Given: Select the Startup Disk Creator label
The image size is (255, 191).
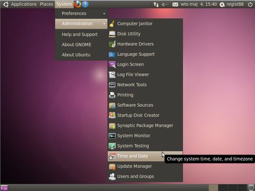Looking at the screenshot, I should coord(138,115).
